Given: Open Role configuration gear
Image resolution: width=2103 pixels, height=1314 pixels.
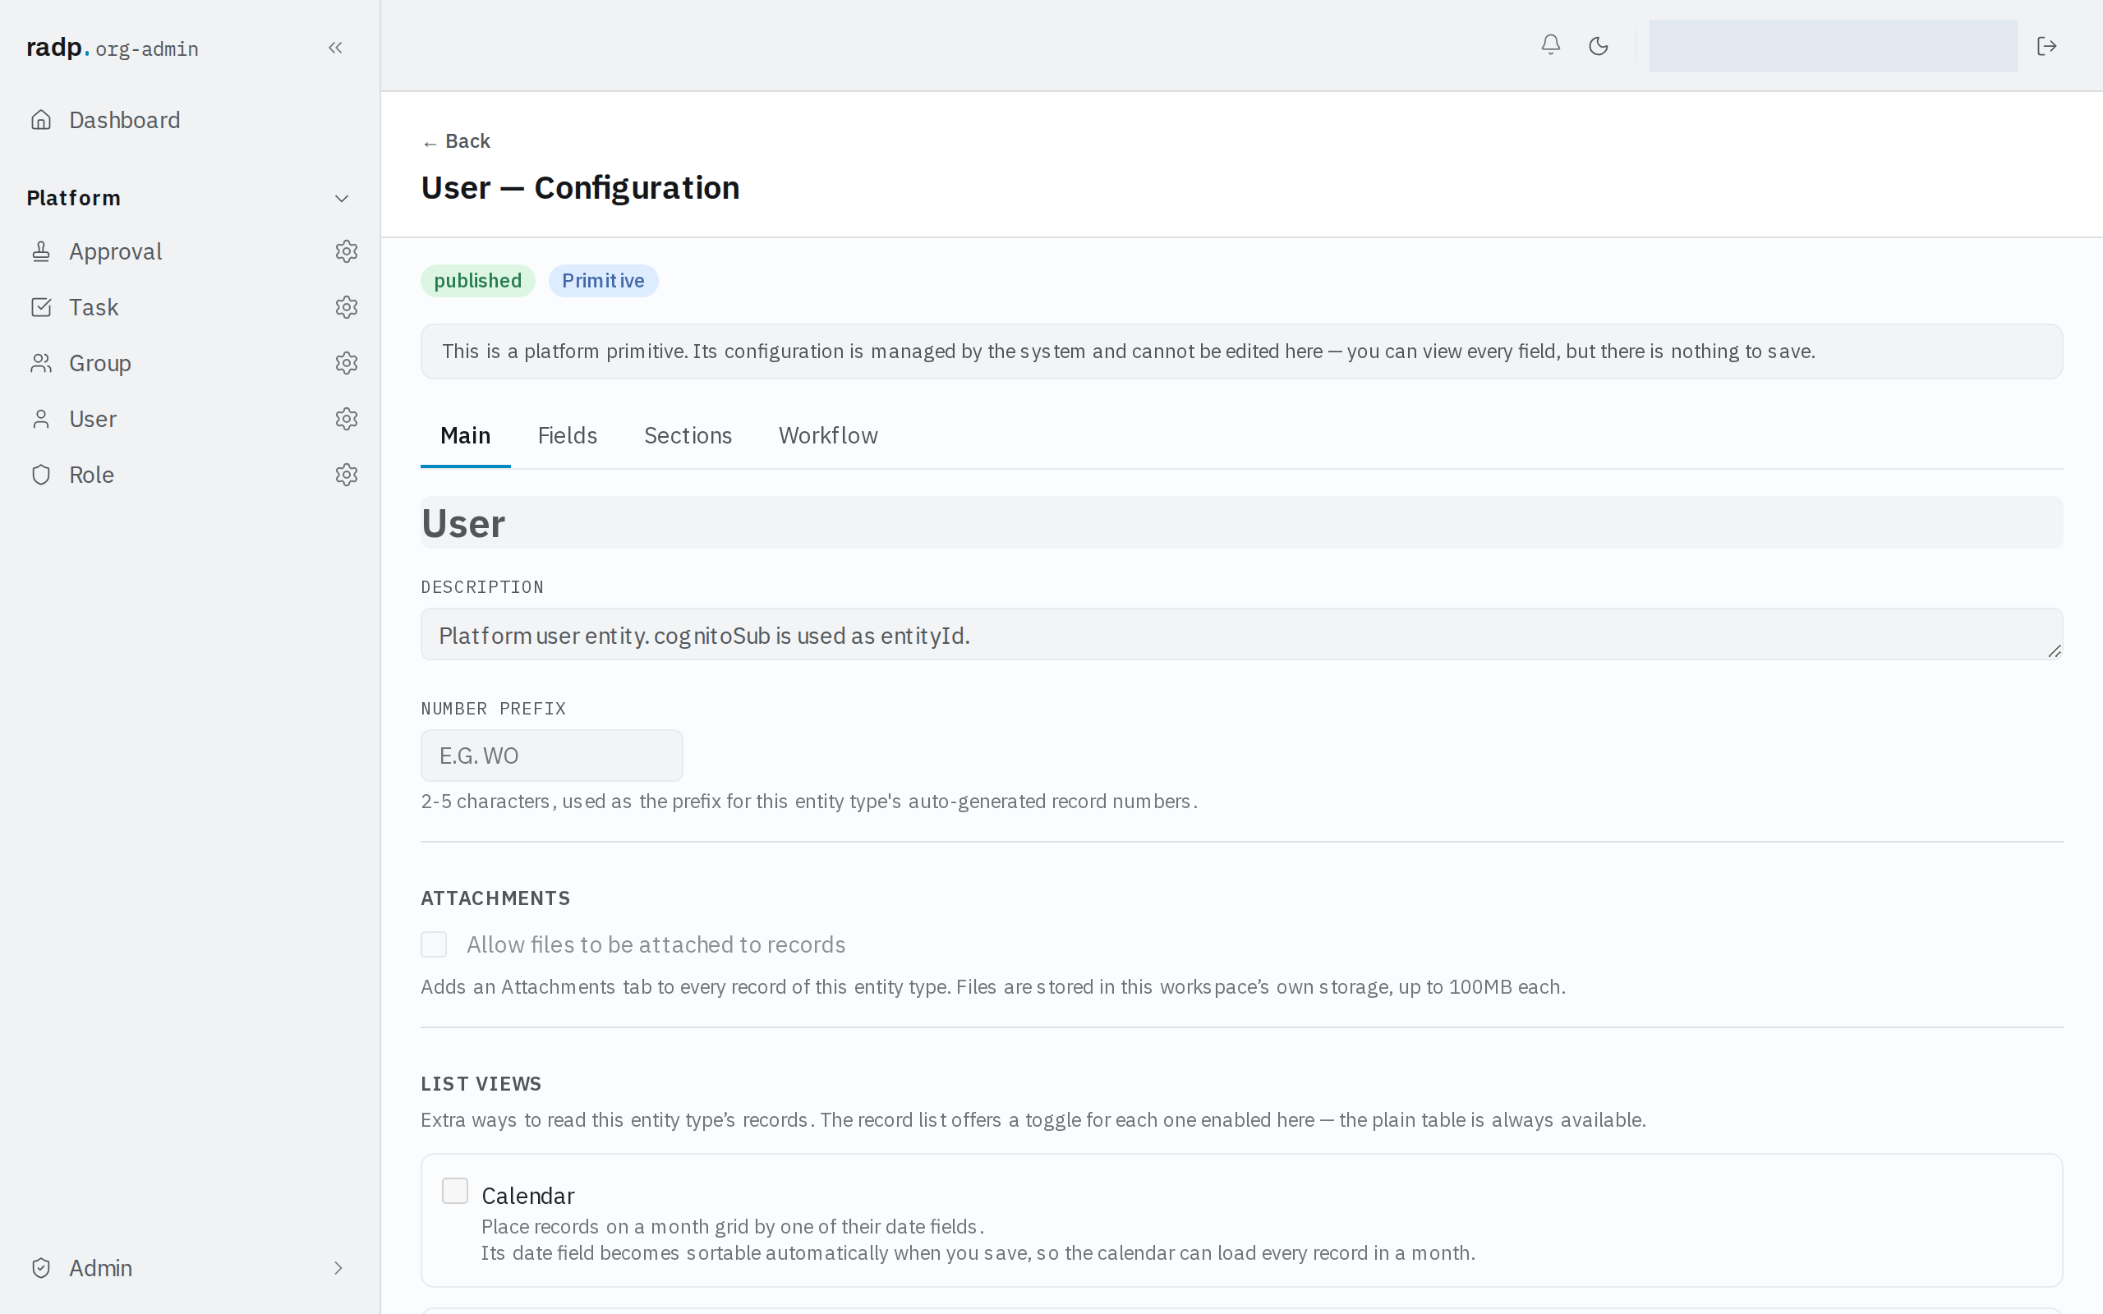Looking at the screenshot, I should [347, 475].
